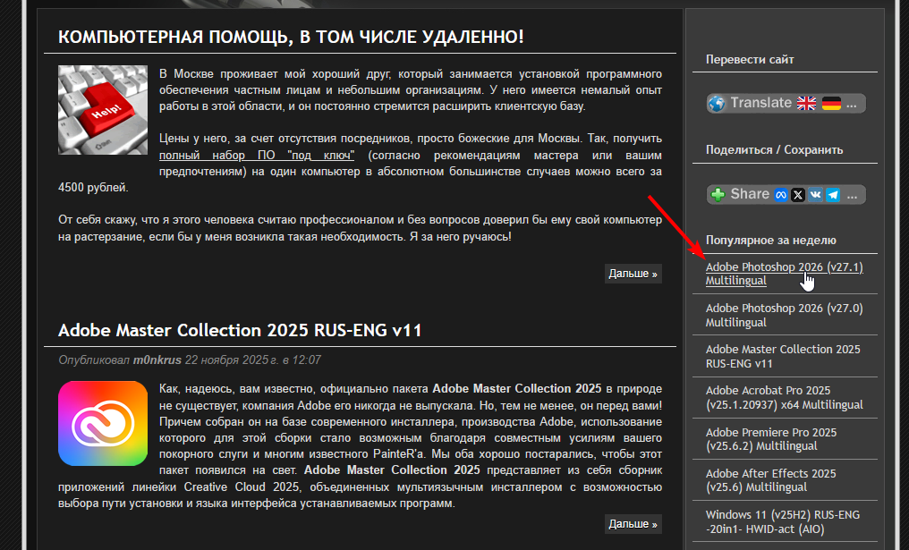Open author link m0nkrus
The image size is (909, 550).
click(x=157, y=360)
